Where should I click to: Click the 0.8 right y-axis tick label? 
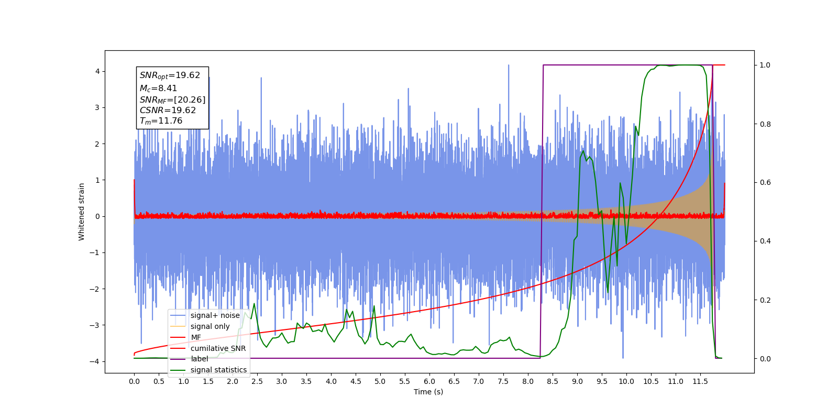tap(765, 124)
